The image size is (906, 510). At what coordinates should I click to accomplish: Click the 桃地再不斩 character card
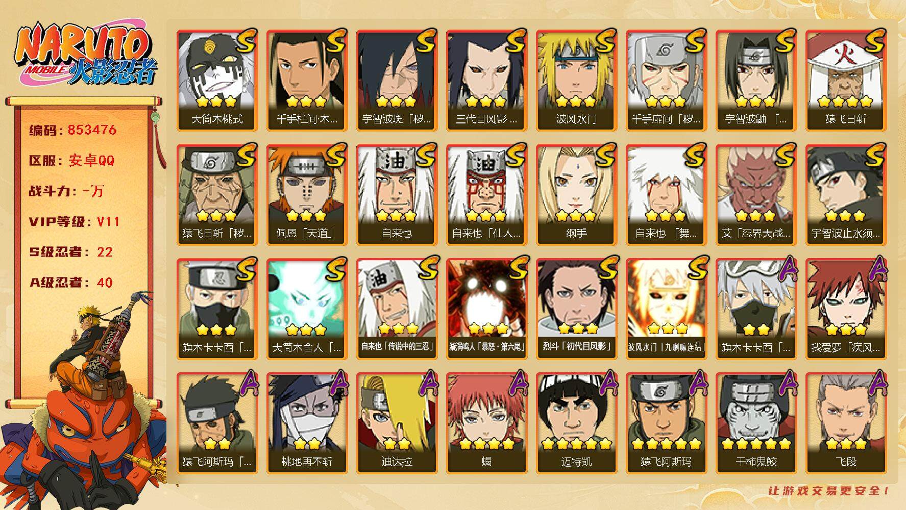pos(307,423)
